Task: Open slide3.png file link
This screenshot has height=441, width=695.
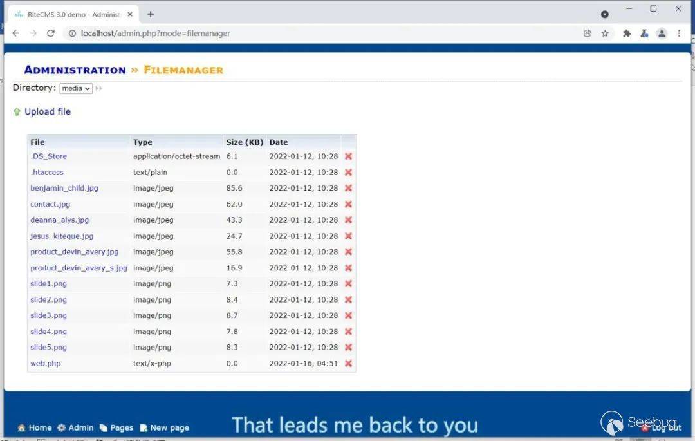Action: pyautogui.click(x=48, y=315)
